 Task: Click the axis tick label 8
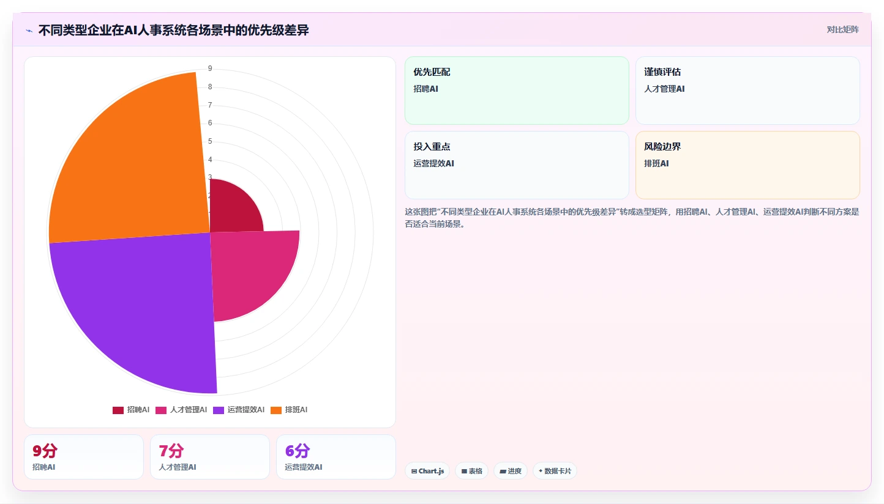pos(210,87)
